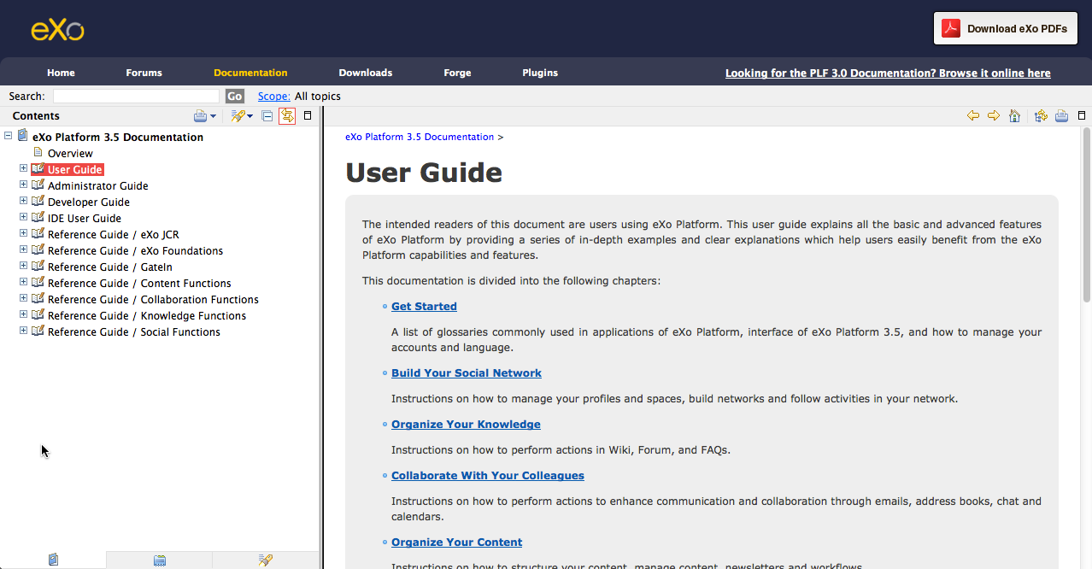The width and height of the screenshot is (1092, 569).
Task: Expand Reference Guide / eXo JCR node
Action: [23, 233]
